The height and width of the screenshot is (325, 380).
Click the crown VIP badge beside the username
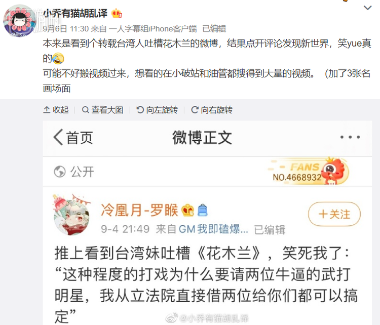coord(117,13)
